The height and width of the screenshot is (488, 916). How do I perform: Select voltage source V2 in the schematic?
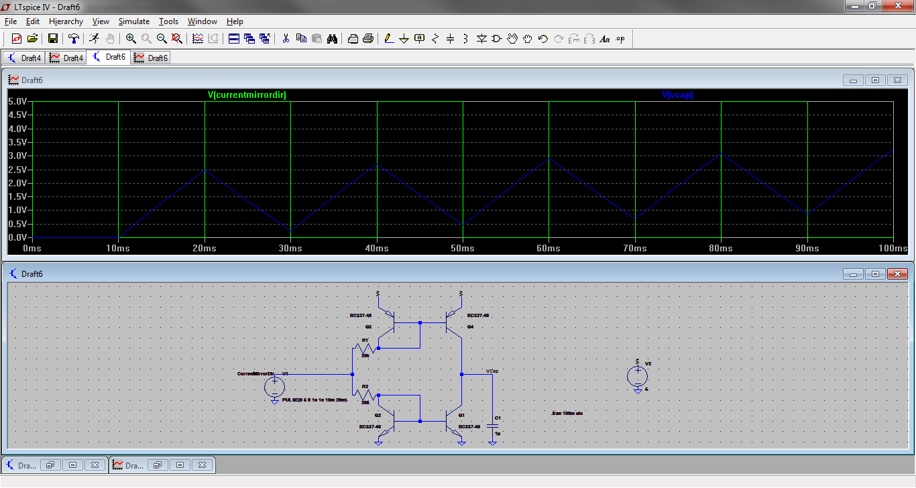[x=637, y=375]
